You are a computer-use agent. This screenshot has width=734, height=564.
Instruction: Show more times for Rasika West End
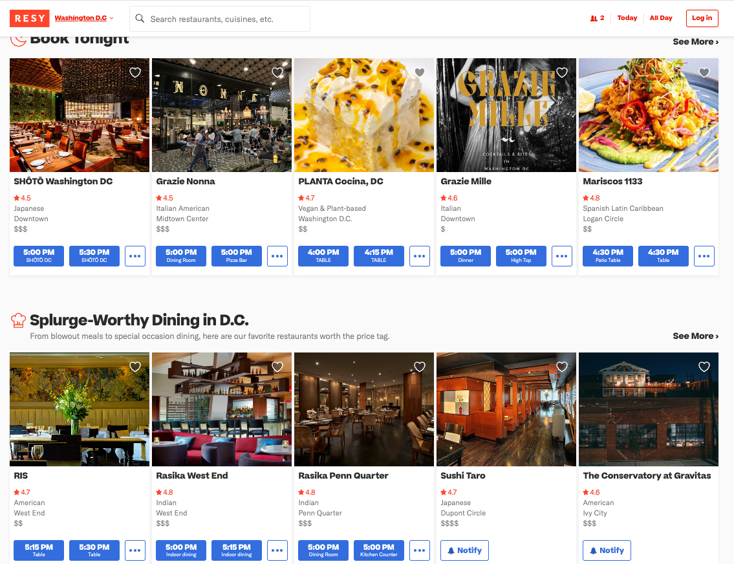(277, 550)
